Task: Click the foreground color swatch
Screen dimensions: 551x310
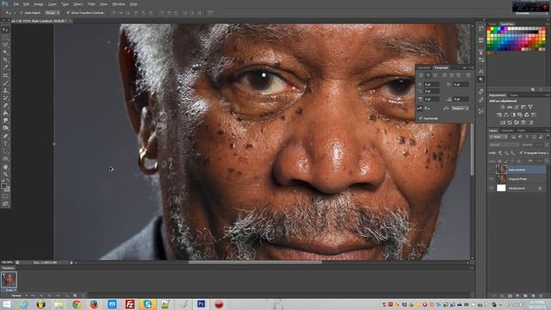Action: pyautogui.click(x=3, y=186)
